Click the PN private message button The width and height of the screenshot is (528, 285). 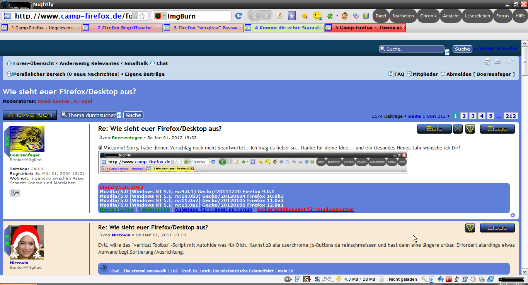click(x=15, y=192)
